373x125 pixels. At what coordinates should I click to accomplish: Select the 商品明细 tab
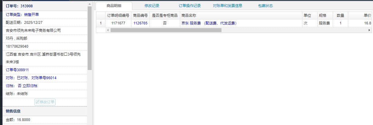click(114, 6)
